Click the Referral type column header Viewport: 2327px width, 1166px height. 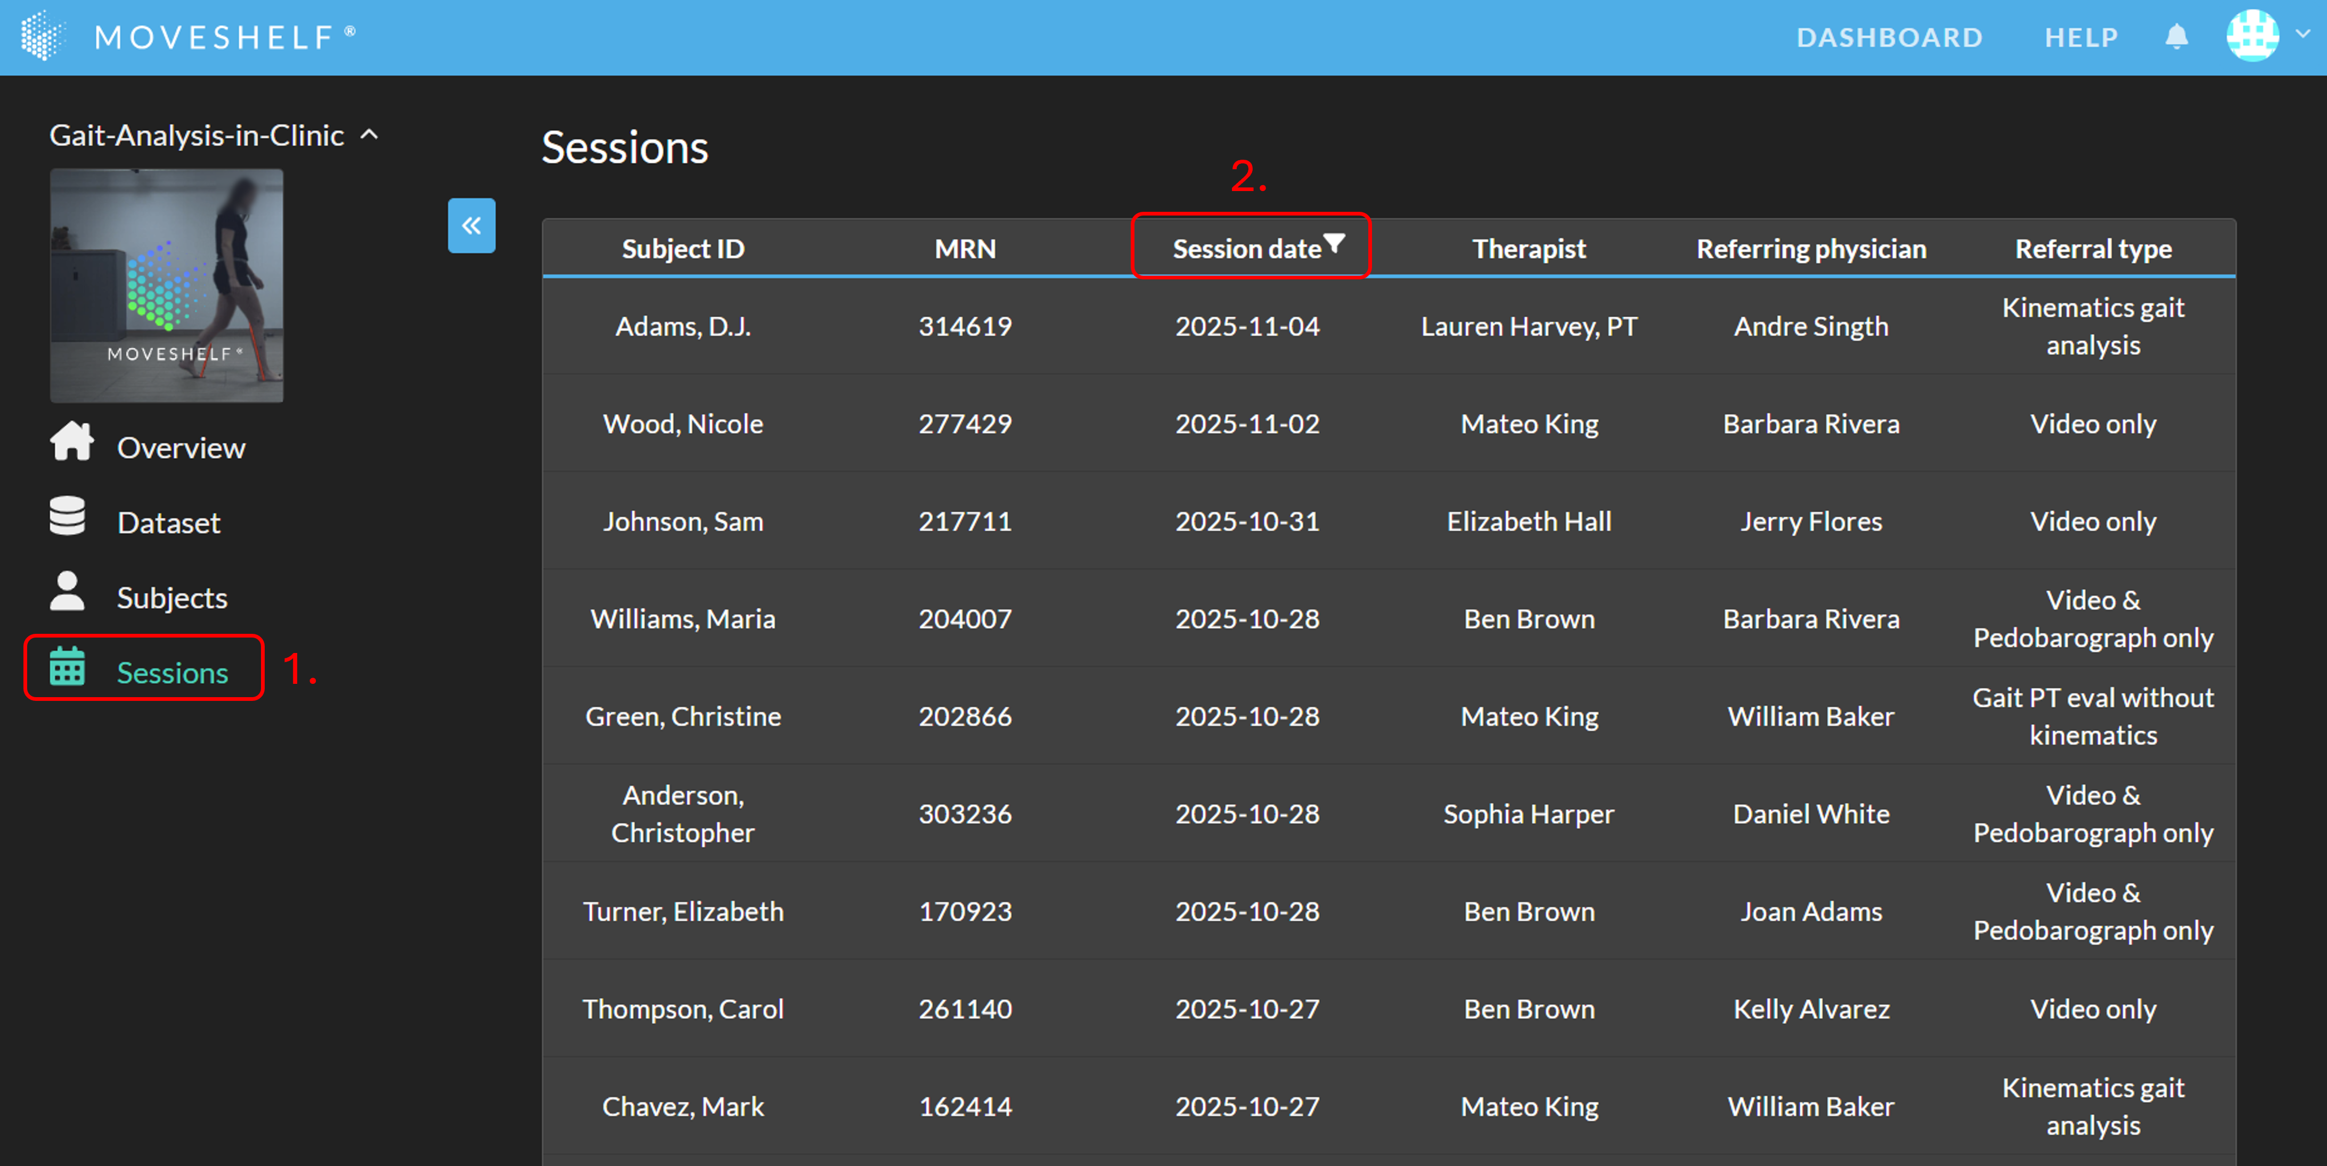[x=2093, y=248]
